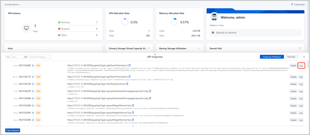Expand the Current Zone dropdown
The width and height of the screenshot is (310, 135).
(x=12, y=4)
